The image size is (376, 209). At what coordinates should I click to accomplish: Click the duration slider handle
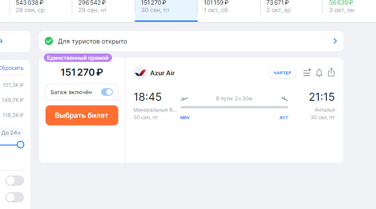coord(20,145)
